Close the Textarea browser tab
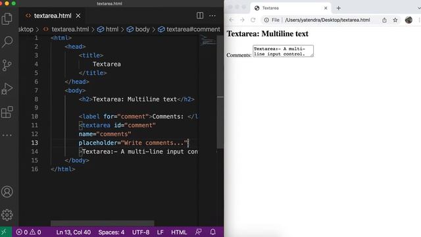This screenshot has width=421, height=237. [326, 8]
